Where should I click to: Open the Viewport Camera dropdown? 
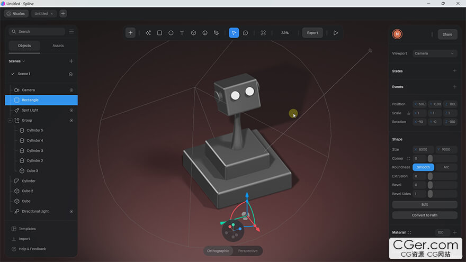(x=435, y=53)
